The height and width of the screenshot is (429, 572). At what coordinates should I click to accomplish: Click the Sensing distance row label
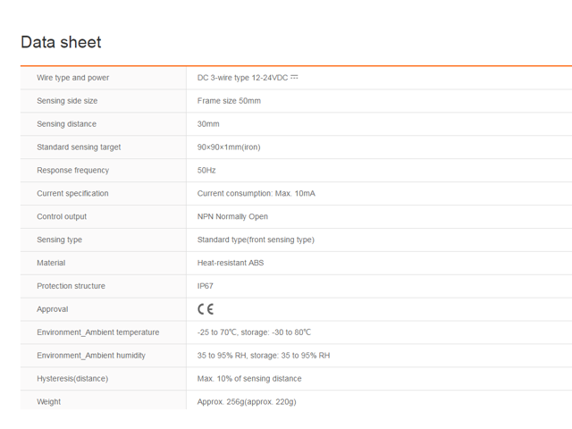(x=66, y=124)
